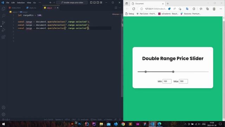This screenshot has height=127, width=225.
Task: Open the Search view in VS Code activity bar
Action: [4, 16]
